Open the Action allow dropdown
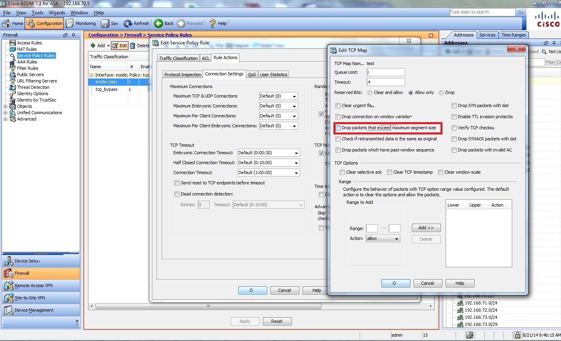Screen dimensions: 561x341 [x=383, y=238]
